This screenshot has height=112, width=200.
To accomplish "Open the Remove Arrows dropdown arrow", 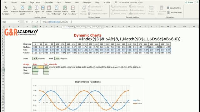I will coord(128,14).
